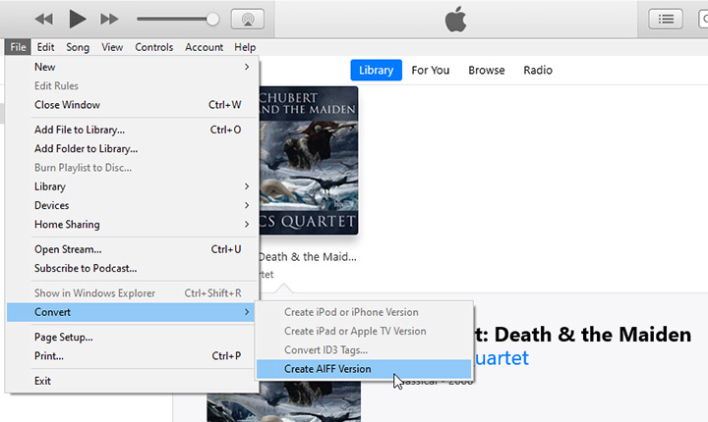Expand the Library submenu
Screen dimensions: 708x422
pyautogui.click(x=133, y=186)
